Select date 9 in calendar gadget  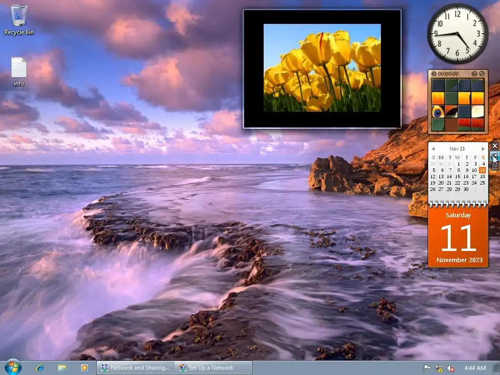click(466, 170)
